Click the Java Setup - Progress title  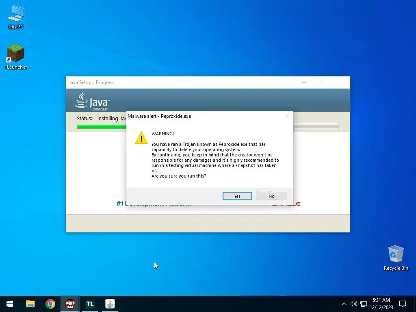coord(91,82)
